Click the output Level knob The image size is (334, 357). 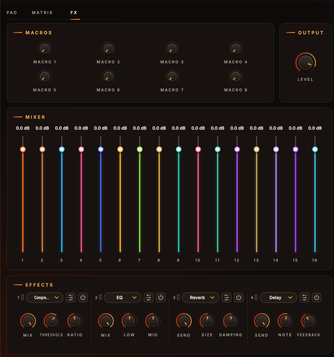click(306, 63)
